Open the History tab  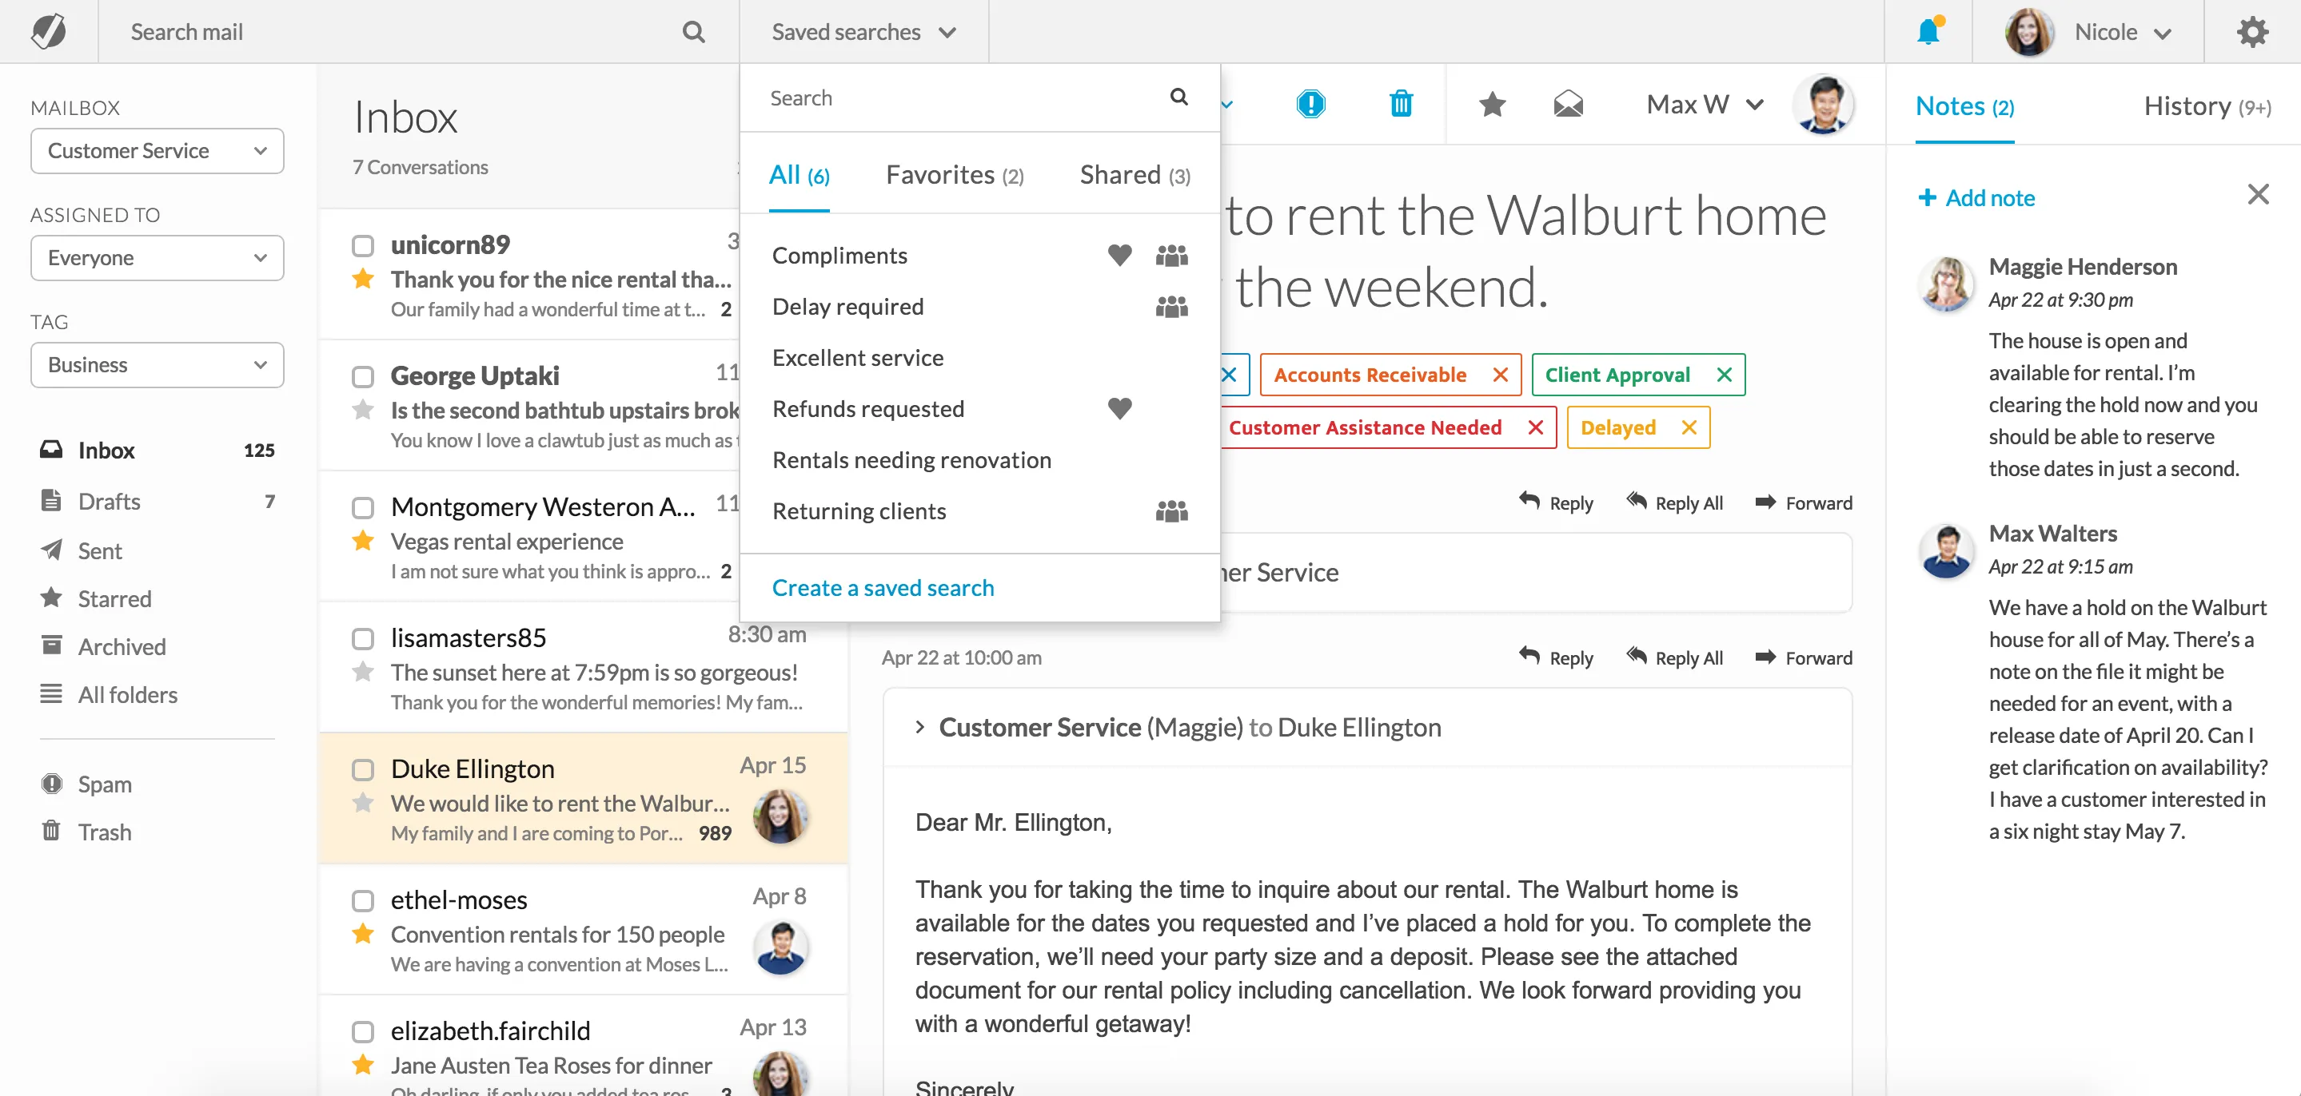pyautogui.click(x=2207, y=106)
